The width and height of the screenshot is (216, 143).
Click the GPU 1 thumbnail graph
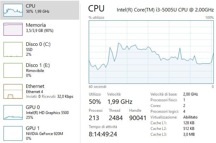pos(13,133)
